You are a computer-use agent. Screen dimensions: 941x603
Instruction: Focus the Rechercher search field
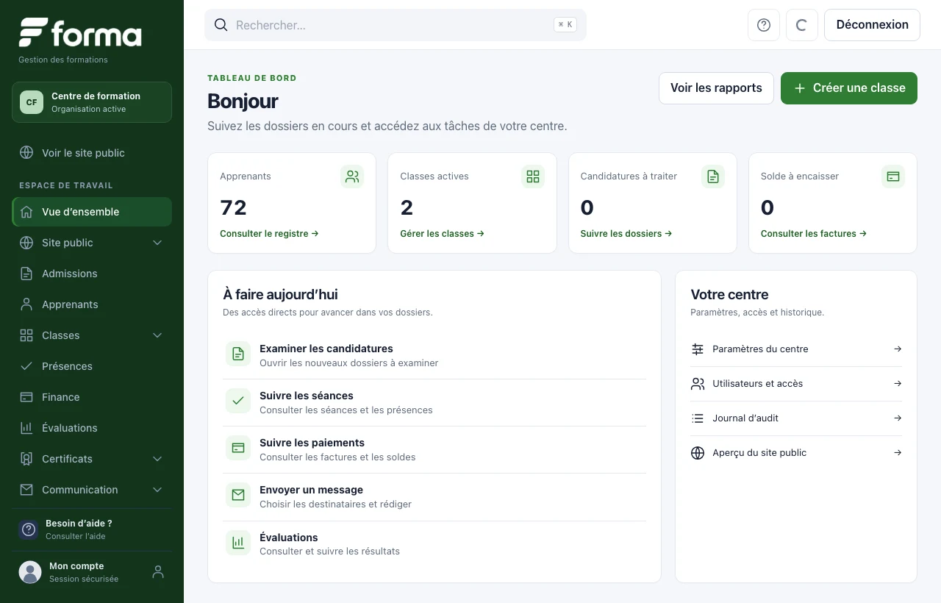pos(396,25)
